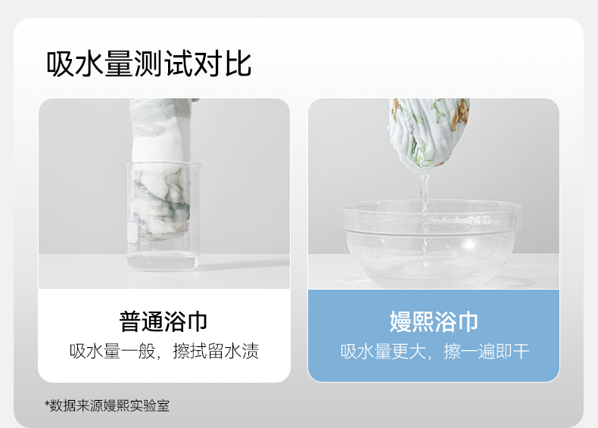Click the 数据来源嫚熙实验室 footnote

pos(107,405)
